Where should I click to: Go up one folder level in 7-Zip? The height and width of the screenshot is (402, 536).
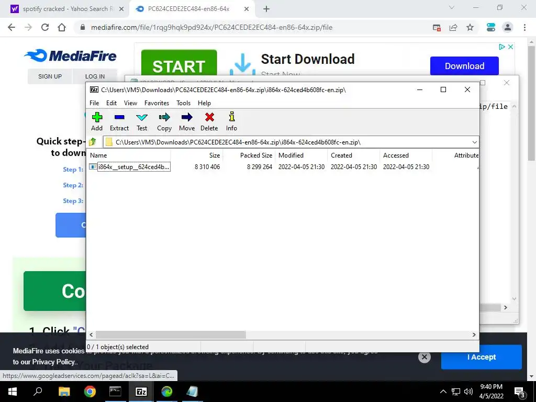pos(92,142)
